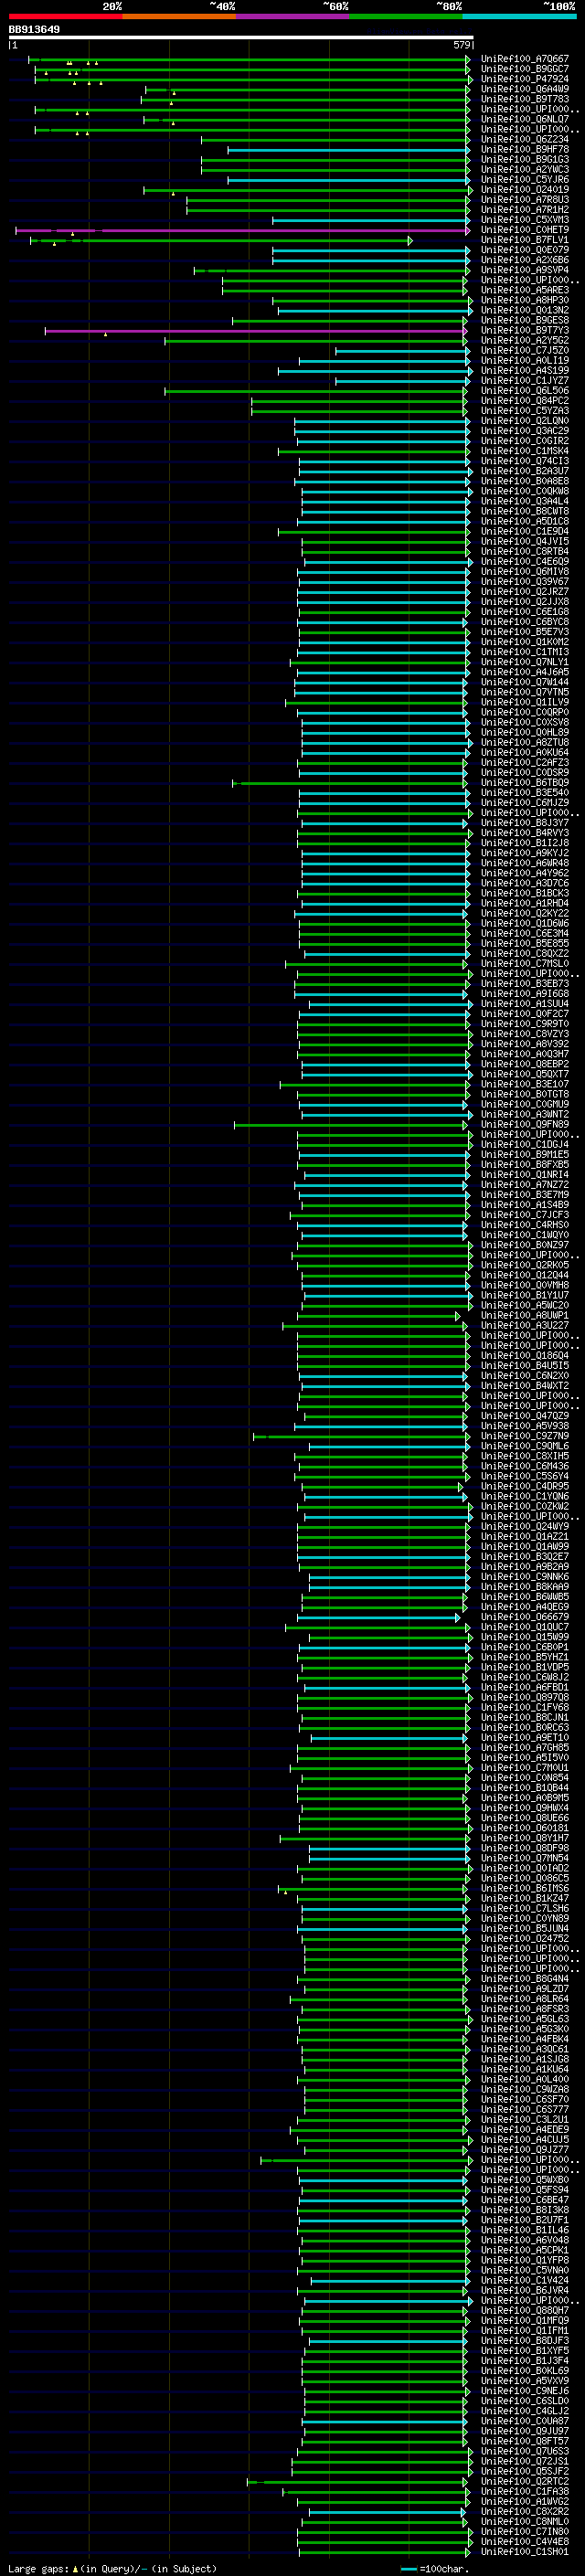The height and width of the screenshot is (2576, 585).
Task: Select hit label UniRef100_Q6NLQ7
Action: (525, 119)
